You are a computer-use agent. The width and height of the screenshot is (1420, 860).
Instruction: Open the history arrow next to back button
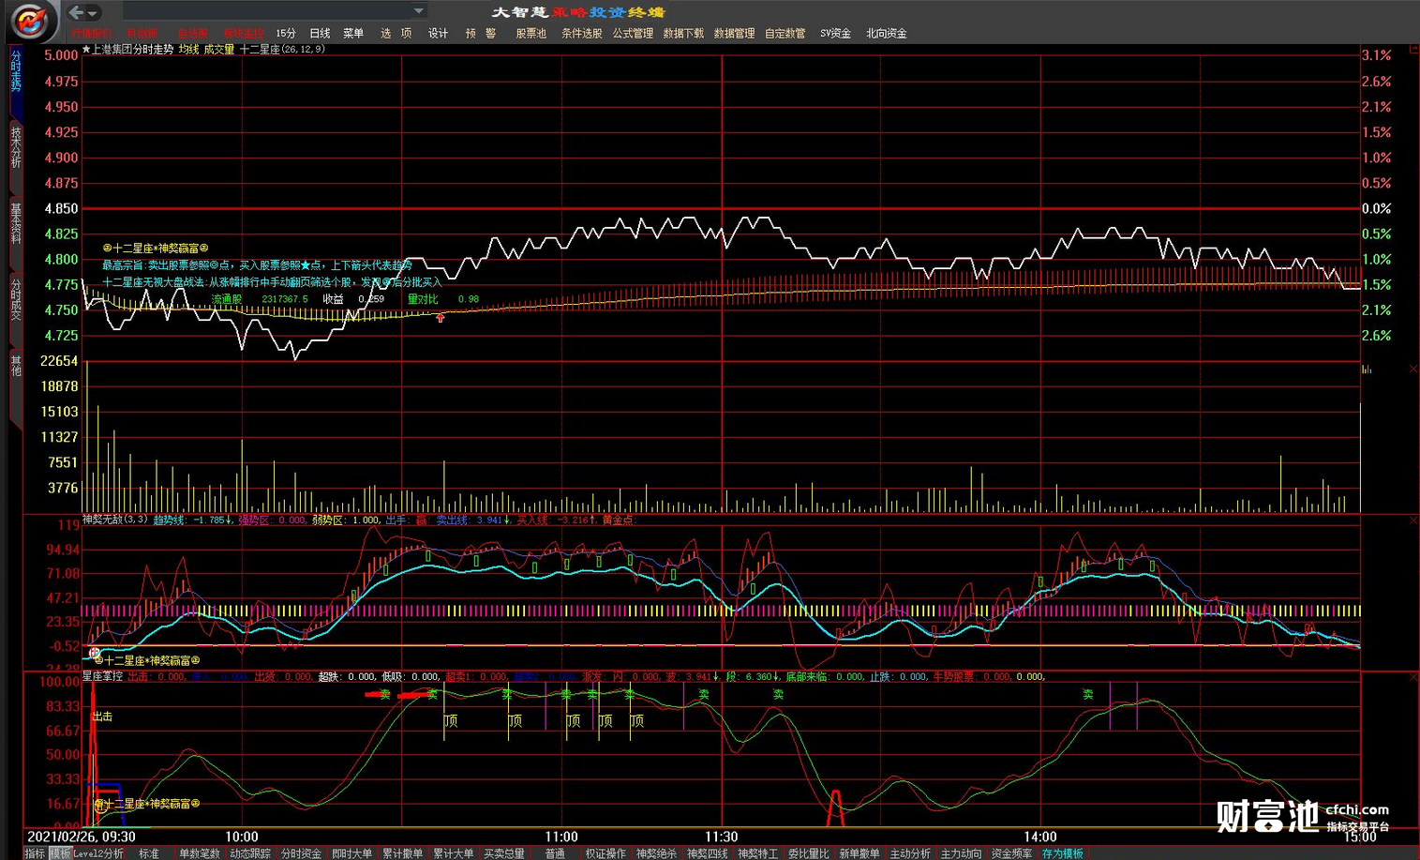click(93, 13)
